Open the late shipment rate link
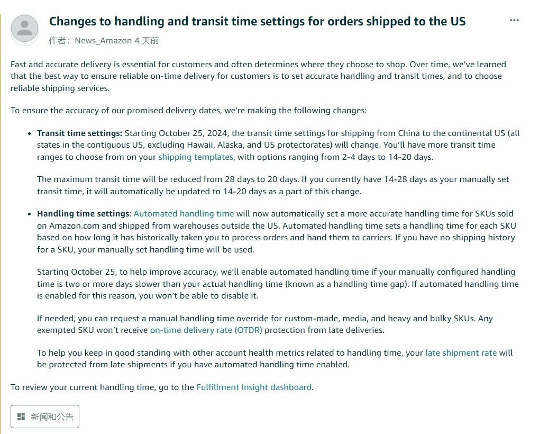 [x=461, y=353]
